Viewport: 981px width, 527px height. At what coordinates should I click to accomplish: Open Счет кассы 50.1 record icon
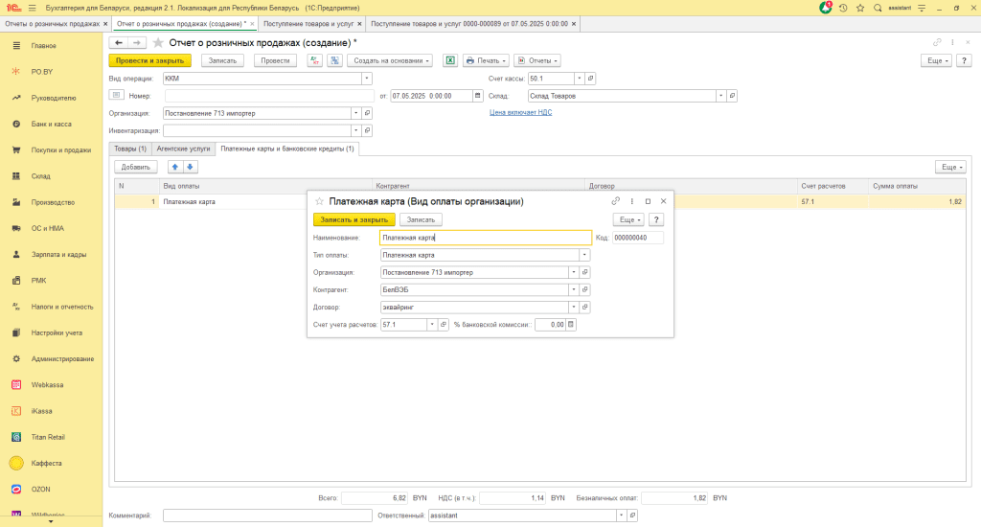click(590, 79)
